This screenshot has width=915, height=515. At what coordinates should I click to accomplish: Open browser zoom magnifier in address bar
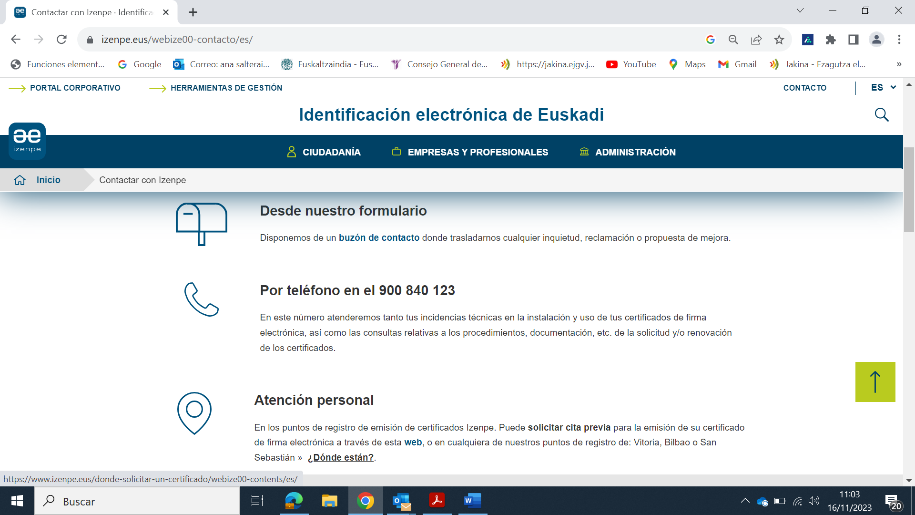(733, 40)
